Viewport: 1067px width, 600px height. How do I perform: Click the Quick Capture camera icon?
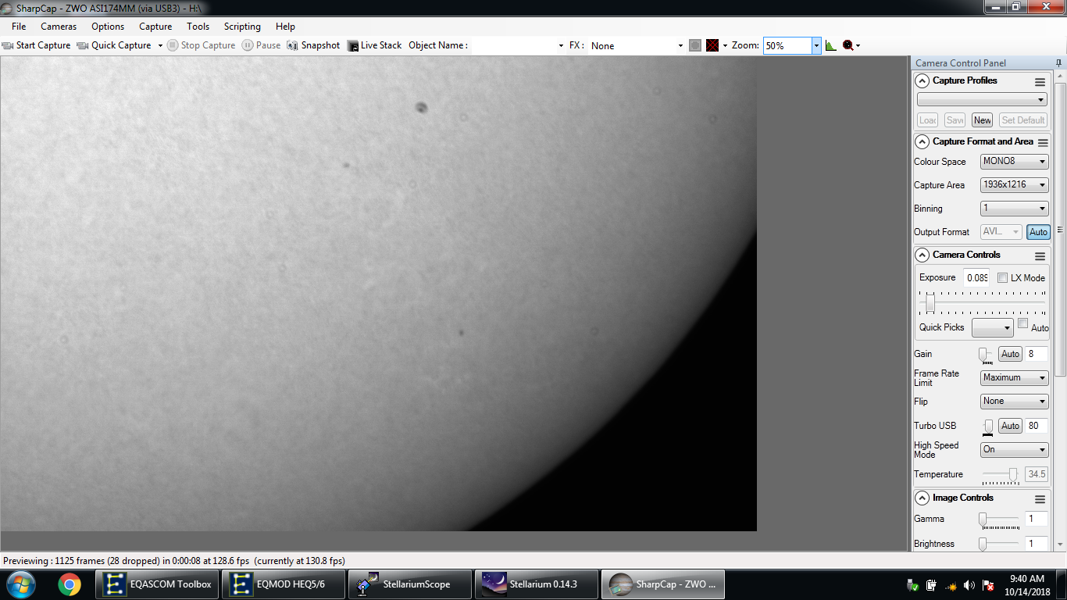click(x=82, y=45)
